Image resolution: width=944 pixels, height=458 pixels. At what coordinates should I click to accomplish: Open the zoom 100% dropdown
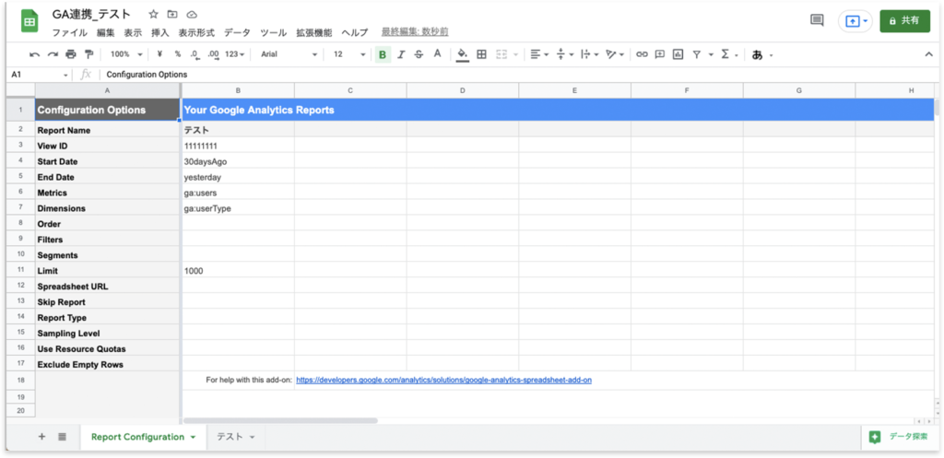tap(124, 54)
